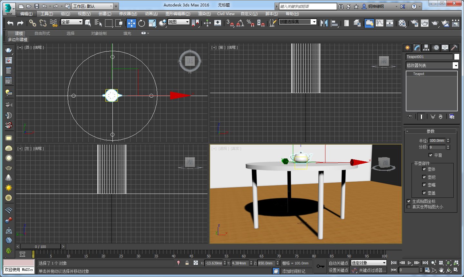Click the Render Production teapot icon

click(435, 23)
